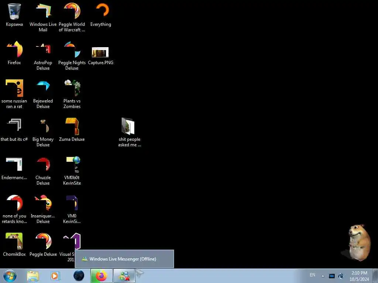Click the swirl tray icon beside clock
The image size is (378, 283).
[341, 276]
